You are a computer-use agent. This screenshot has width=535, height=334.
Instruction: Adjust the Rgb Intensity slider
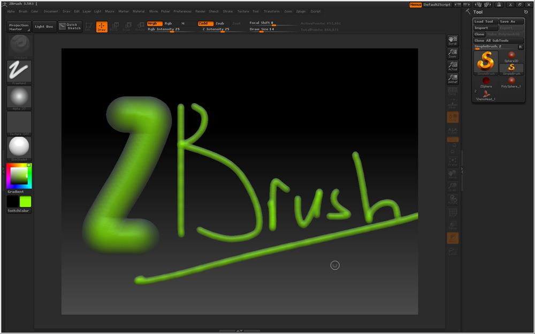[171, 29]
